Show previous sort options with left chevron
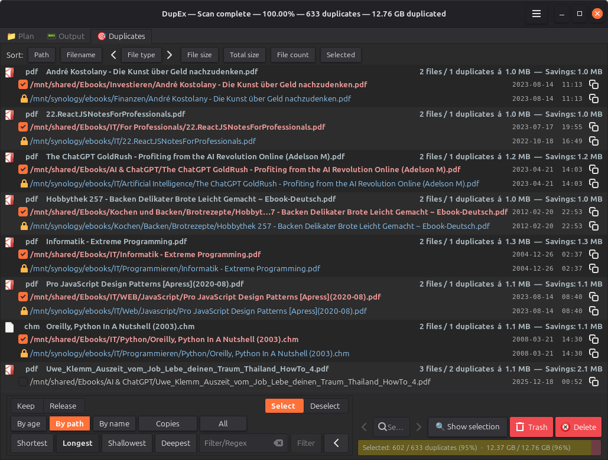The image size is (608, 460). point(113,55)
